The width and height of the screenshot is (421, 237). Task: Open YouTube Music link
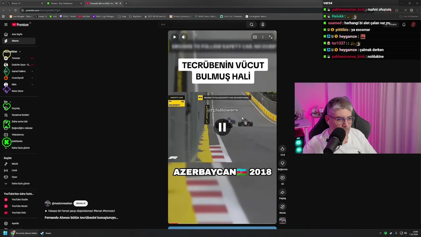tap(19, 206)
